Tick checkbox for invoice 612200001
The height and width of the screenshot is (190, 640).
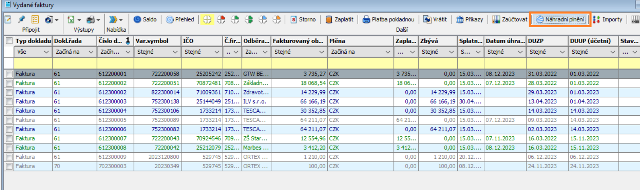(x=9, y=74)
